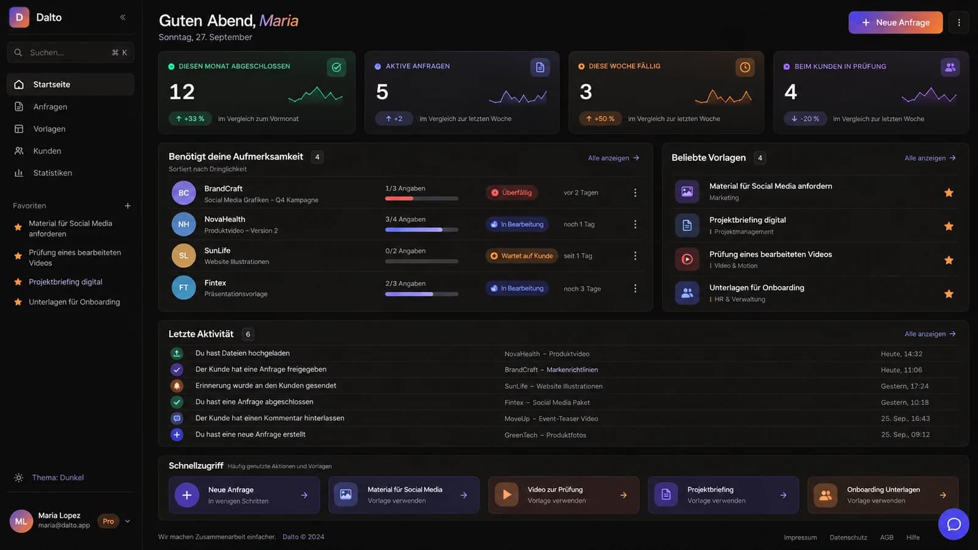Click the Neue Anfrage button
The width and height of the screenshot is (978, 550).
pos(895,23)
